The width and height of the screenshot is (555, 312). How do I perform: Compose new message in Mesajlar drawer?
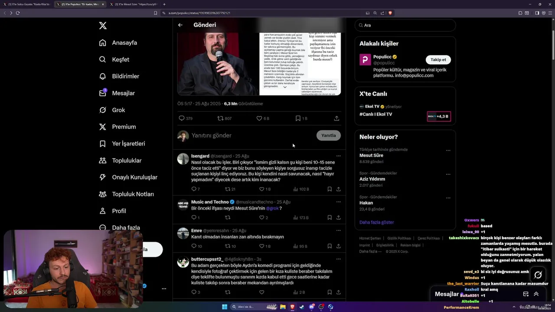526,294
